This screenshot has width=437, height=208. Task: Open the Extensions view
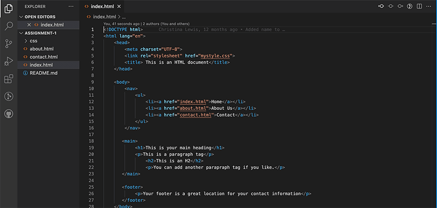pyautogui.click(x=9, y=79)
